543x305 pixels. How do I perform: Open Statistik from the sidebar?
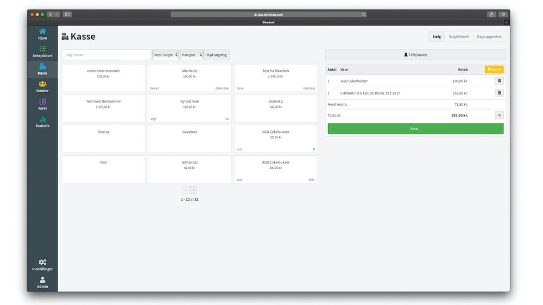coord(42,122)
